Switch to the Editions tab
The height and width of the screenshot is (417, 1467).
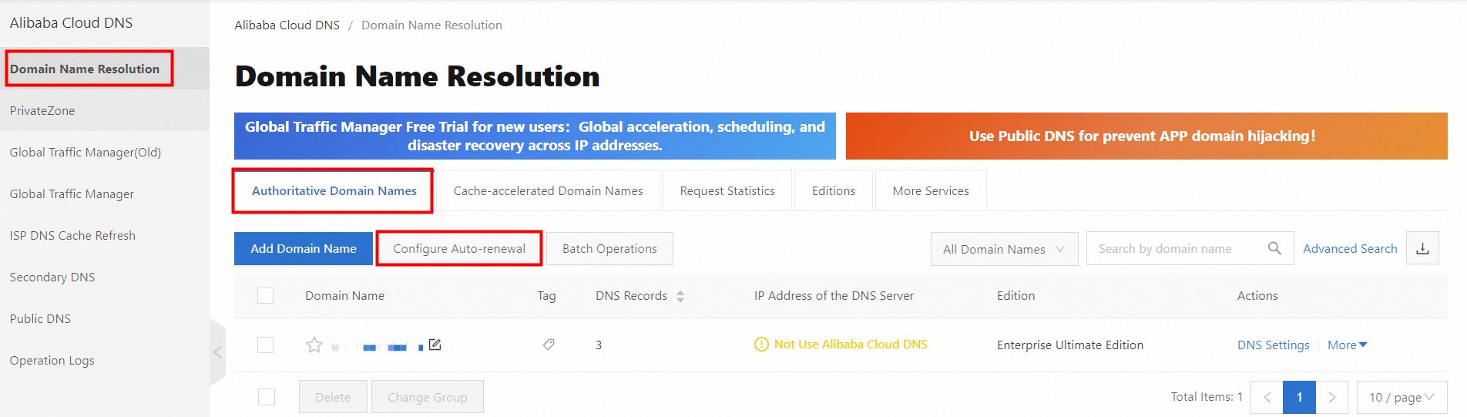(x=834, y=190)
